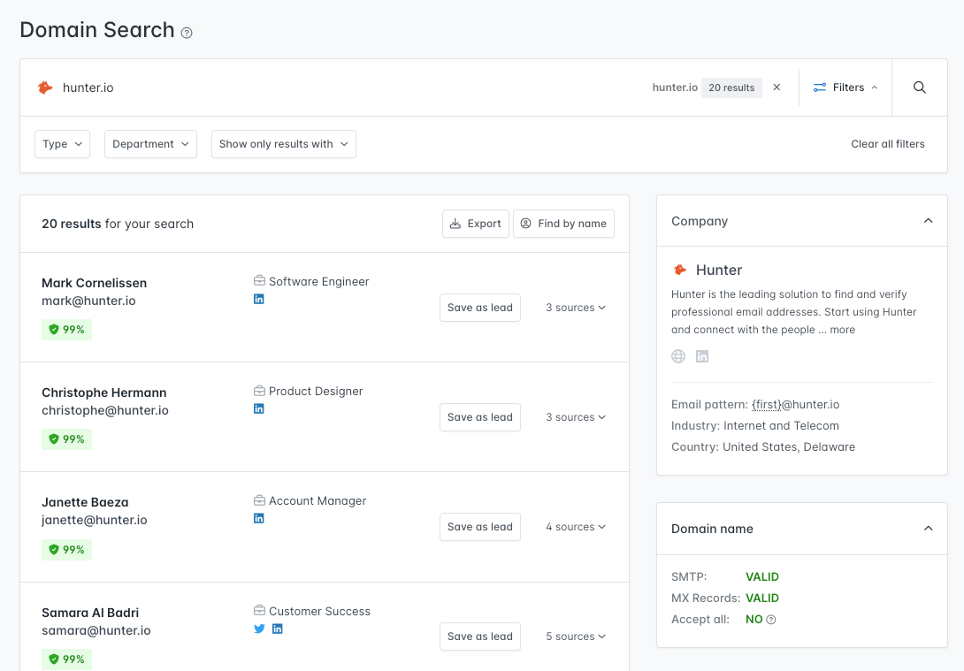Export the search results
The image size is (964, 671).
coord(475,224)
